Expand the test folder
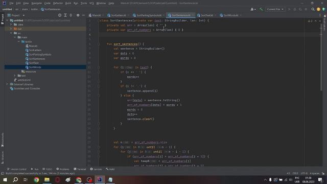Screen dimensions: 327x184 tap(15, 76)
